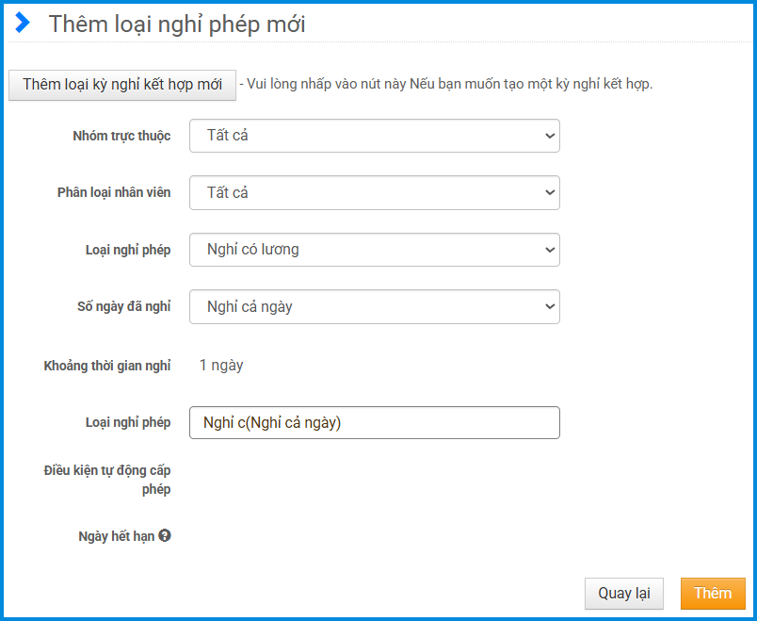Click the 1 ngày duration value

point(221,366)
